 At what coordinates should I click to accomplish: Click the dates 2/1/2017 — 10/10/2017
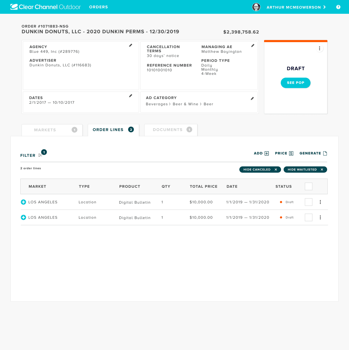52,102
